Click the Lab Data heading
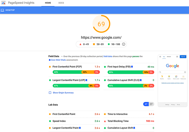Viewport: 189px width, 132px height. point(53,105)
